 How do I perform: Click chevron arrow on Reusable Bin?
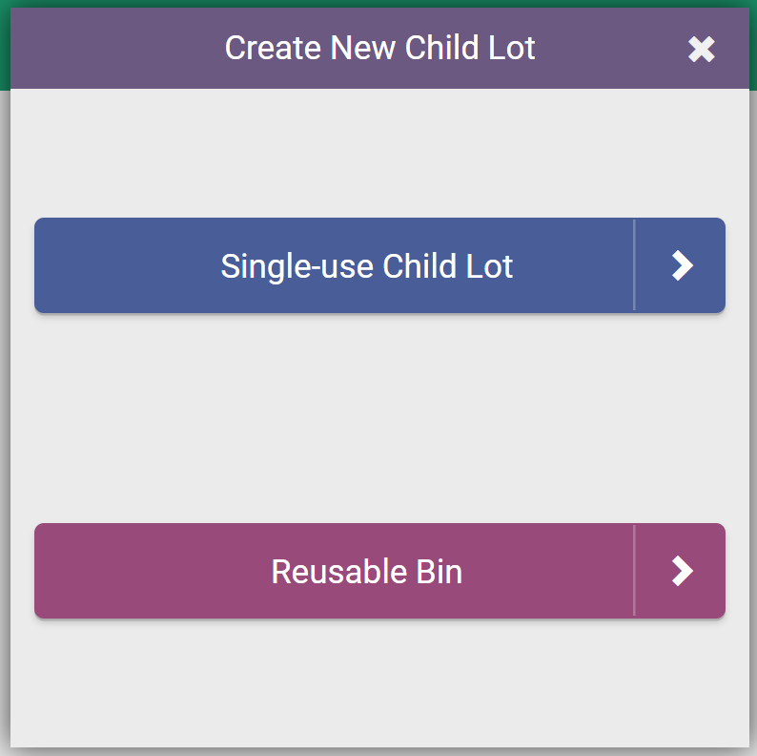pyautogui.click(x=682, y=571)
